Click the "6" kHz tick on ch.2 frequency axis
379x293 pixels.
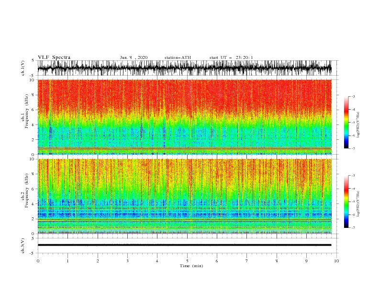[x=33, y=189]
